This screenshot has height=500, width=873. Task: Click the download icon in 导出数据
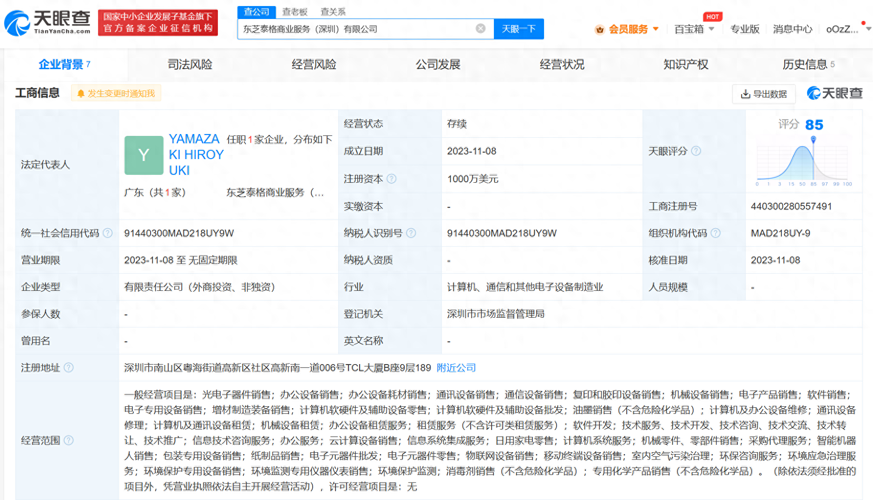[x=745, y=94]
